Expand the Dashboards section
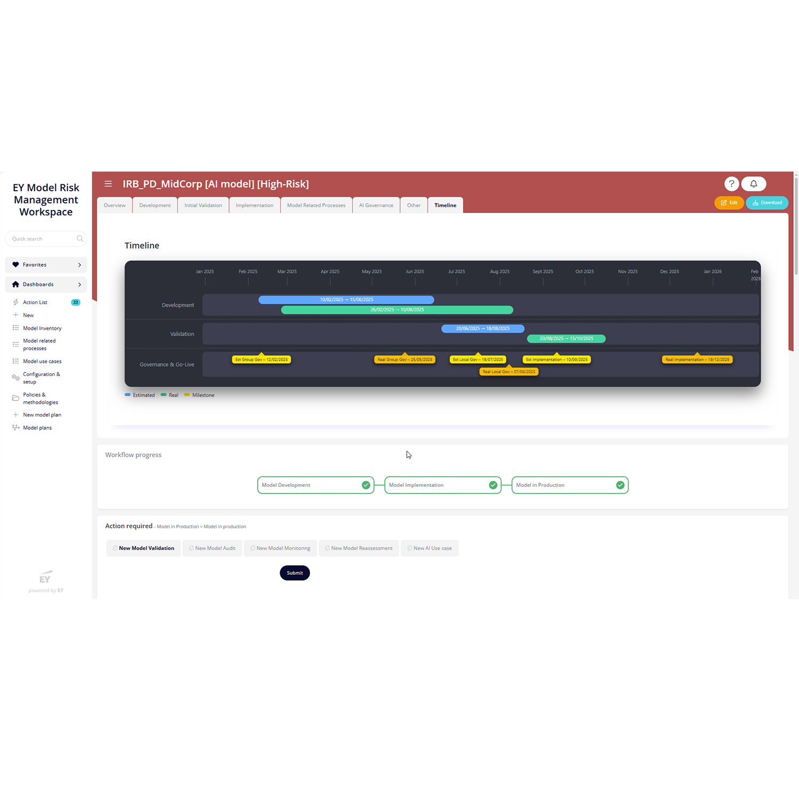This screenshot has height=799, width=799. [x=46, y=284]
